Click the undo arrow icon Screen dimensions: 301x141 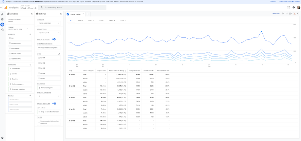[x=283, y=14]
